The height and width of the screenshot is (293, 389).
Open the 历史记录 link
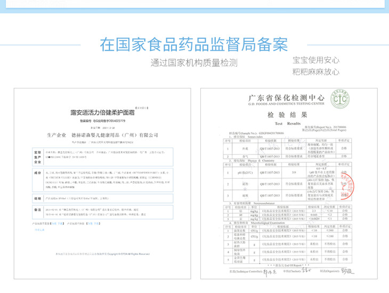[x=39, y=230]
